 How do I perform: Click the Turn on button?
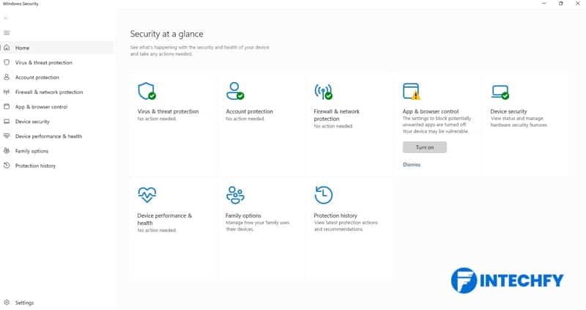click(425, 147)
